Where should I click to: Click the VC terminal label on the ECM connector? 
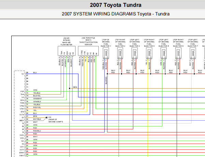tap(23, 74)
